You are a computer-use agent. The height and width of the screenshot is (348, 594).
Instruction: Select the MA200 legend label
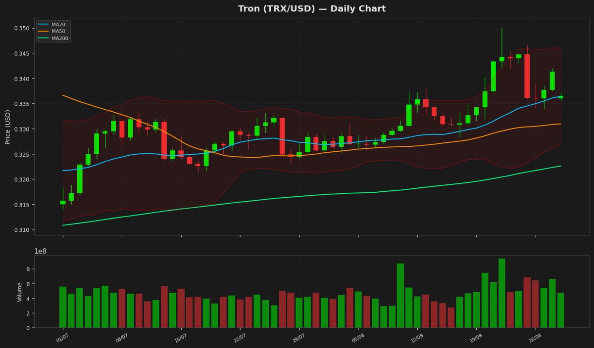click(x=60, y=38)
